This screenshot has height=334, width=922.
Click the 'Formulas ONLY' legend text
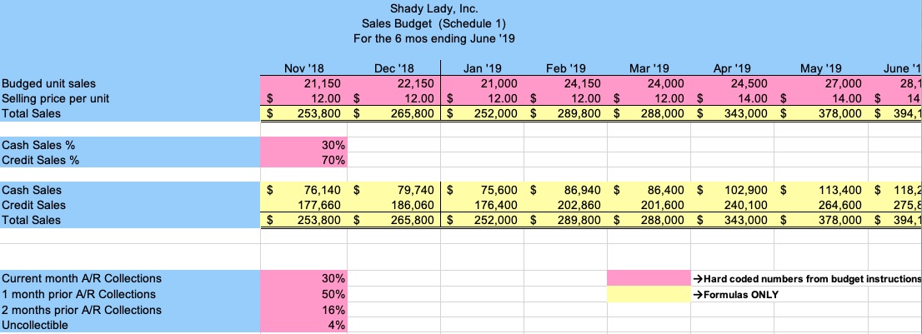tap(736, 294)
